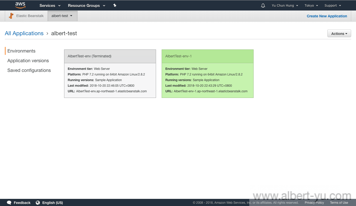Click Create New Application link
The width and height of the screenshot is (356, 206).
click(x=327, y=16)
